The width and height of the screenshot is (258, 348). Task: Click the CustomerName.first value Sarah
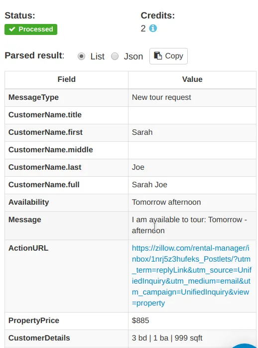[x=142, y=132]
